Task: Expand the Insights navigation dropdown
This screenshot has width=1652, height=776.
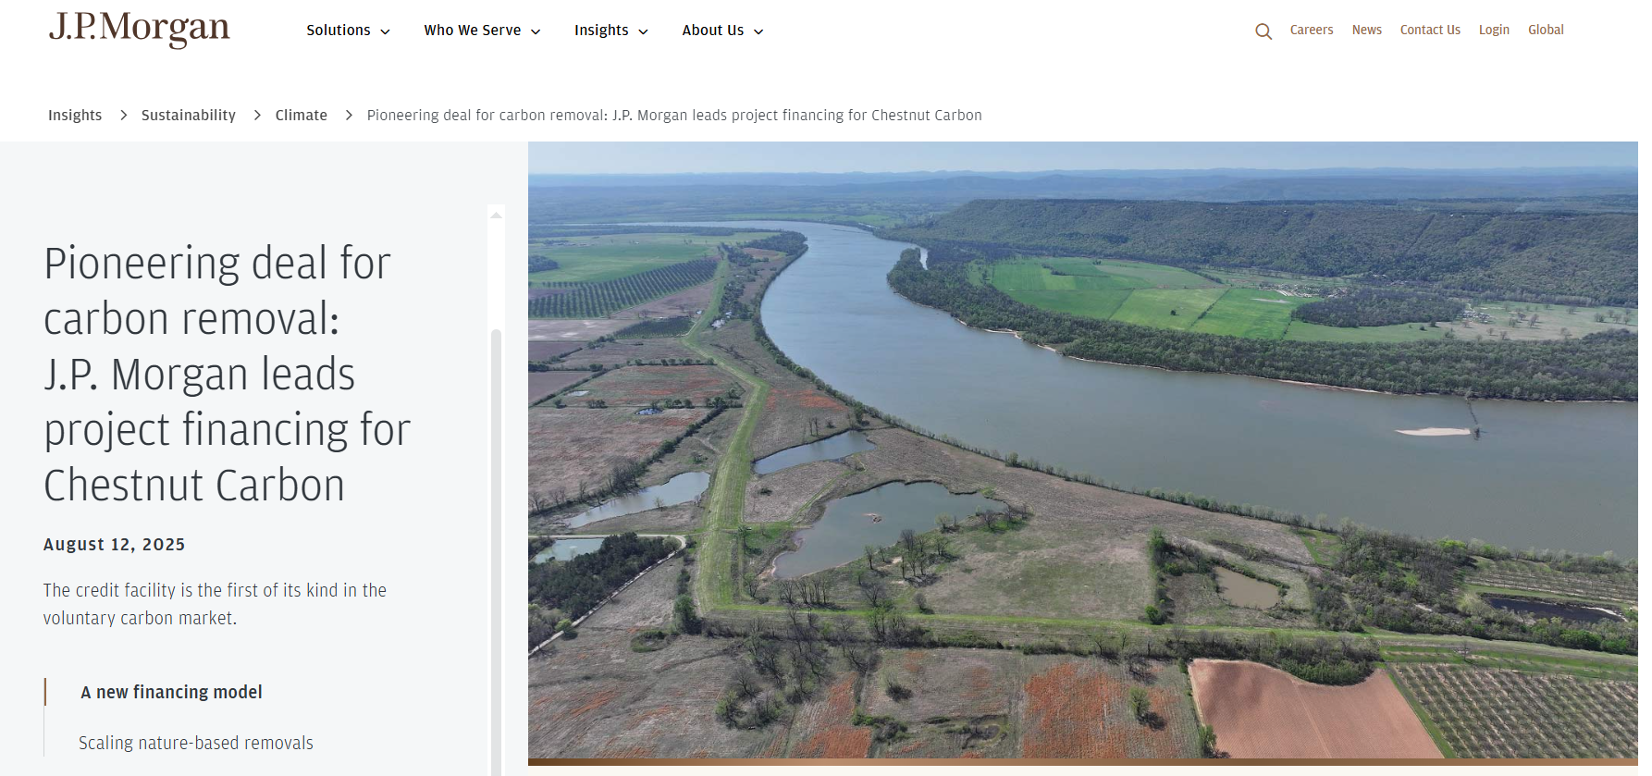Action: 610,31
